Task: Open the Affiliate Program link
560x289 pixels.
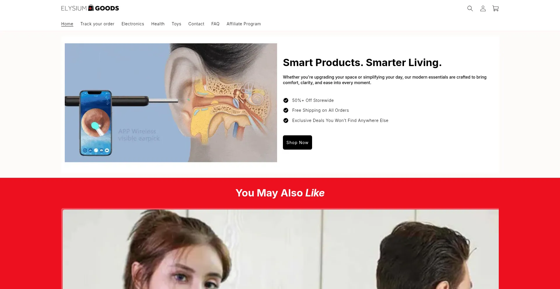Action: (x=244, y=24)
